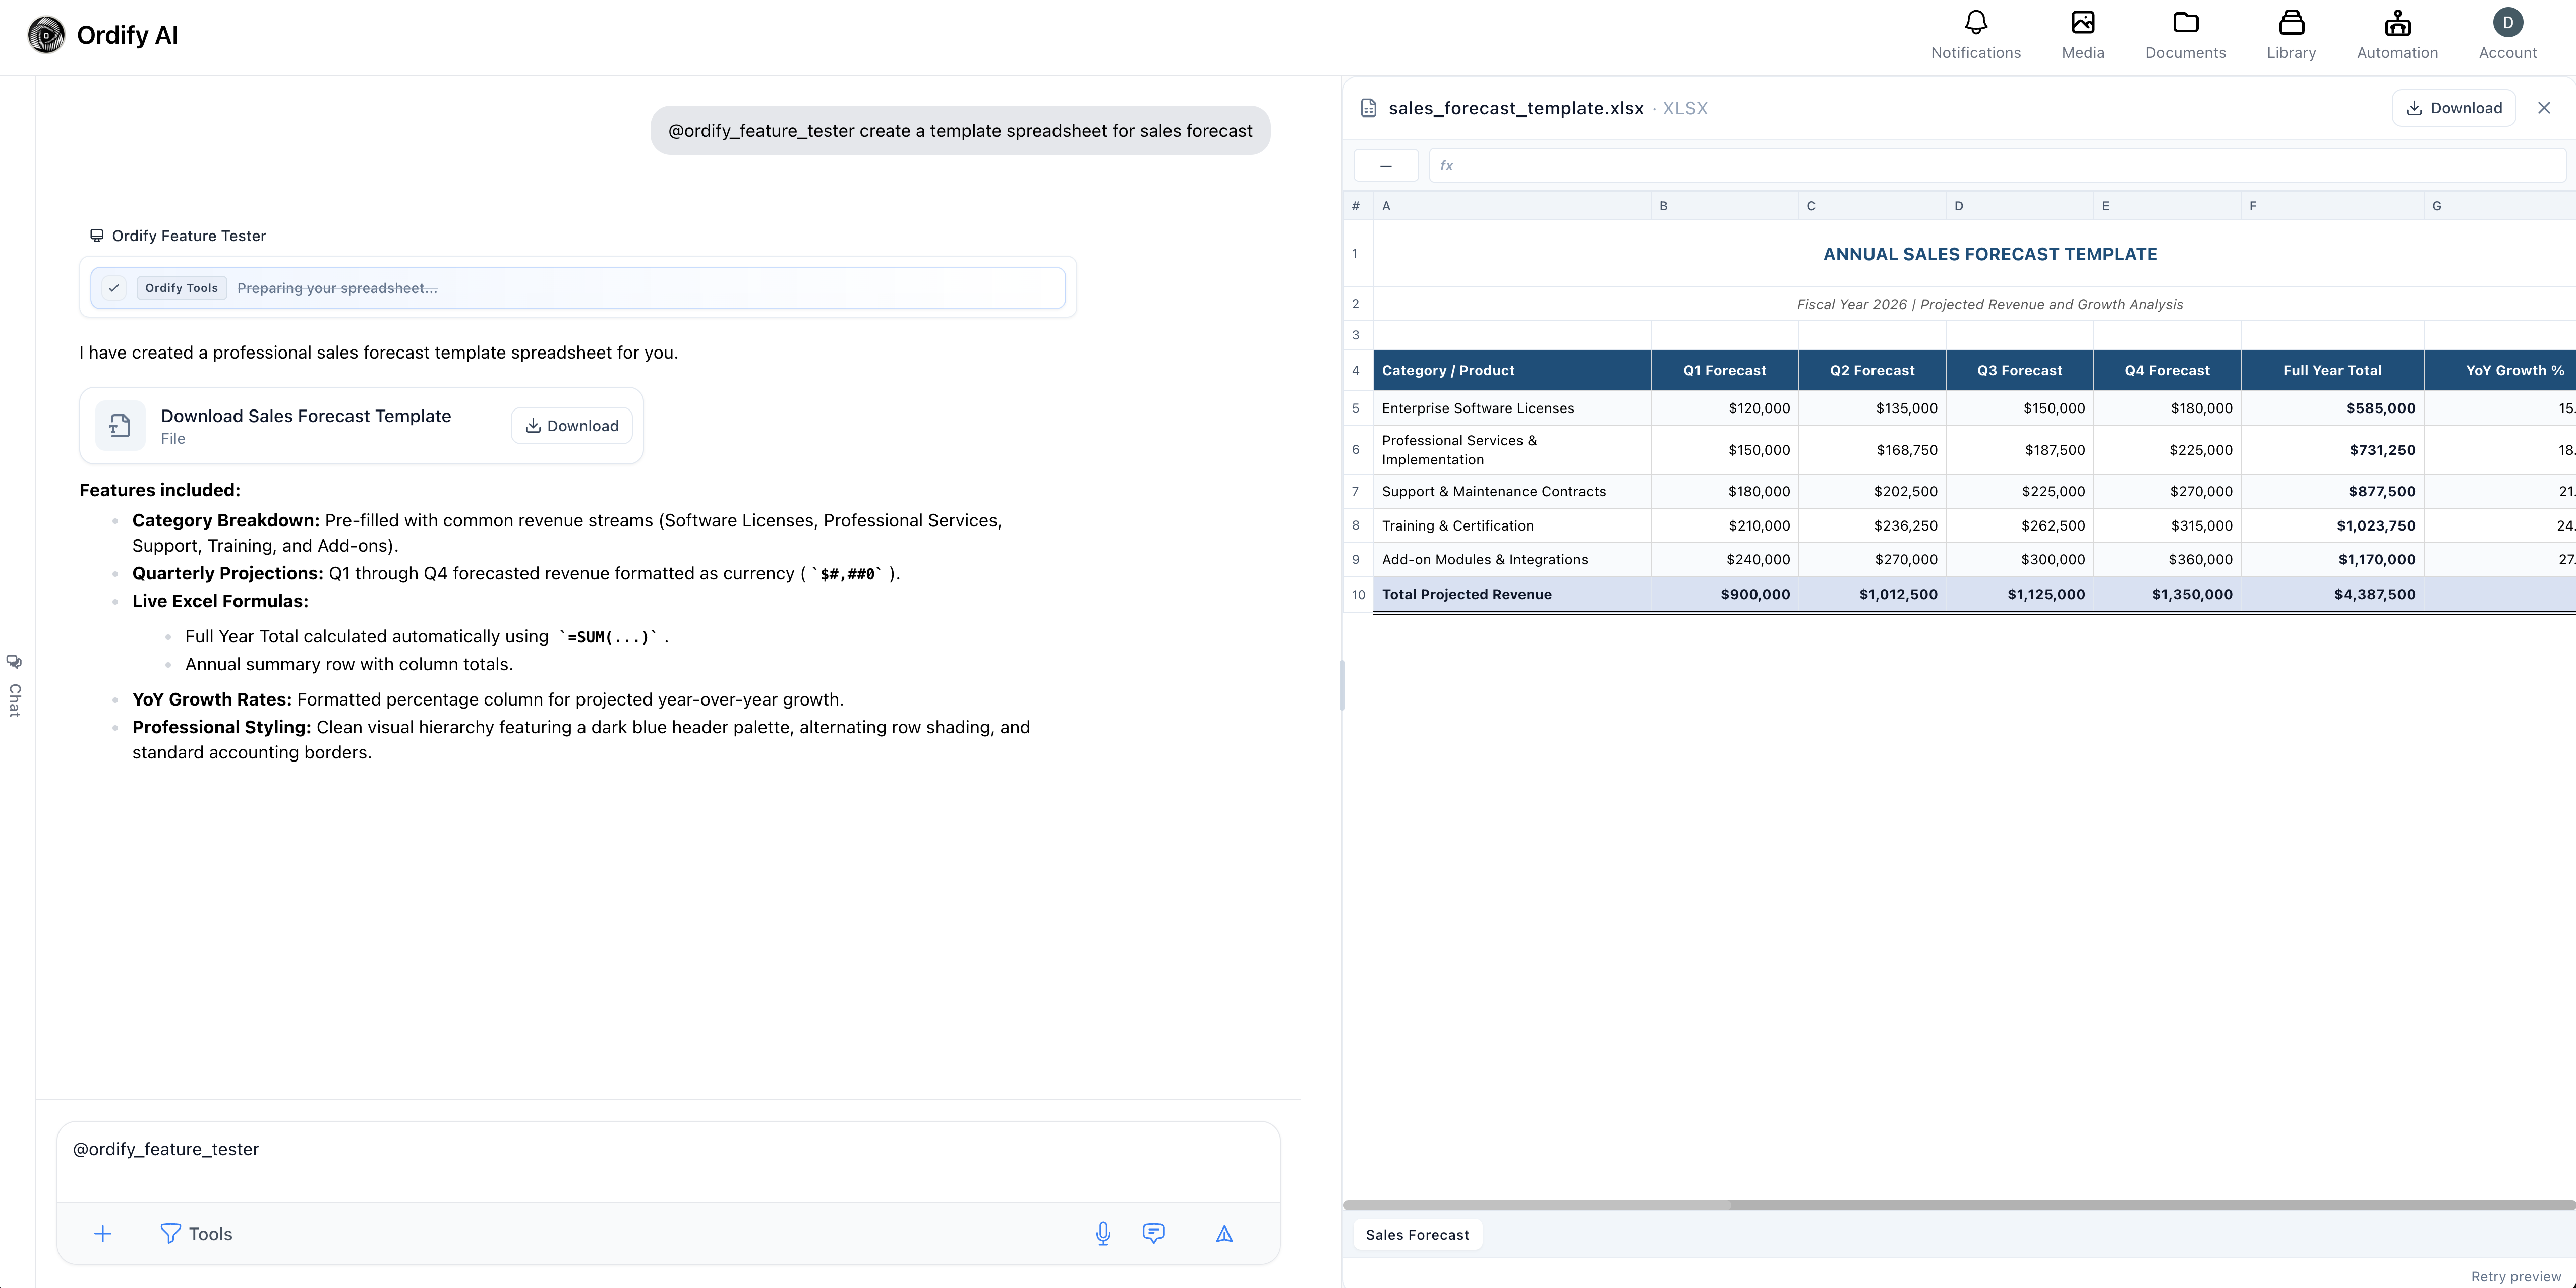Start voice input with microphone icon
This screenshot has width=2576, height=1288.
[x=1102, y=1233]
